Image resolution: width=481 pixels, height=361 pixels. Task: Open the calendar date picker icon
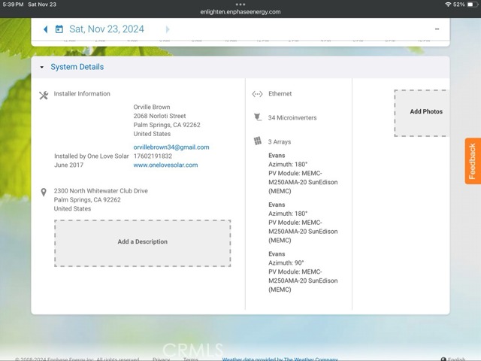click(x=59, y=29)
